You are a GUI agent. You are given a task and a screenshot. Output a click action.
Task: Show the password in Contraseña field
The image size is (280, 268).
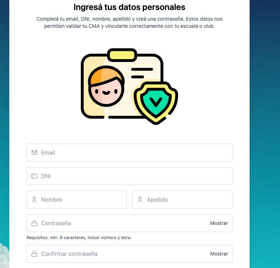[219, 223]
